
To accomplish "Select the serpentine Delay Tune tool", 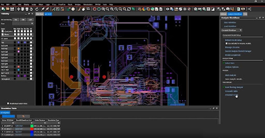I will click(x=88, y=9).
